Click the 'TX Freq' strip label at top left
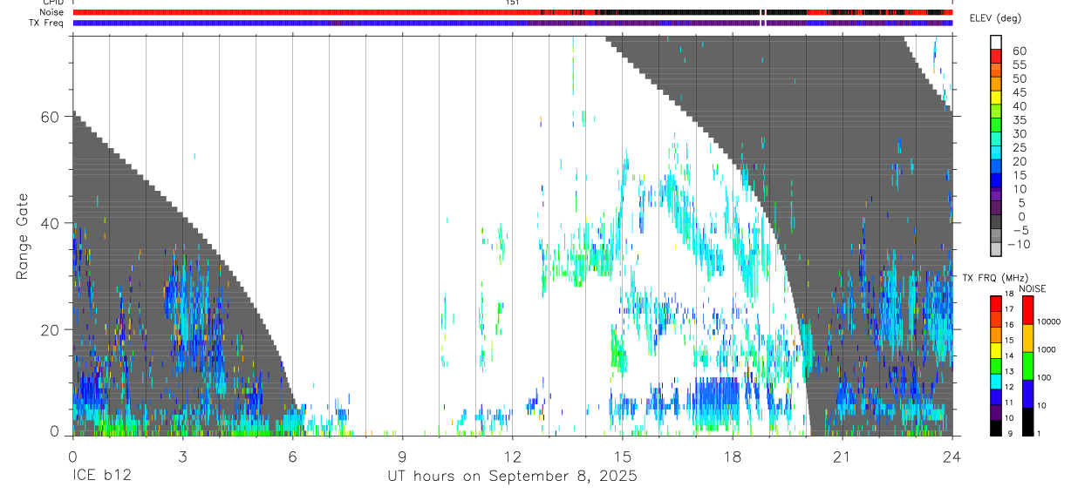The height and width of the screenshot is (494, 1071). click(48, 22)
